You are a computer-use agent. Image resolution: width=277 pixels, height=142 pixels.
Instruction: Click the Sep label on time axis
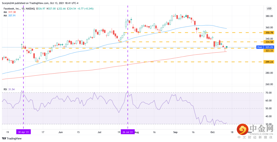click(x=175, y=132)
